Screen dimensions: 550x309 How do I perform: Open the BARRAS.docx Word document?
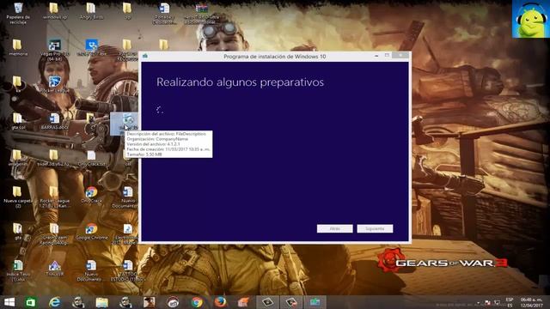click(54, 121)
